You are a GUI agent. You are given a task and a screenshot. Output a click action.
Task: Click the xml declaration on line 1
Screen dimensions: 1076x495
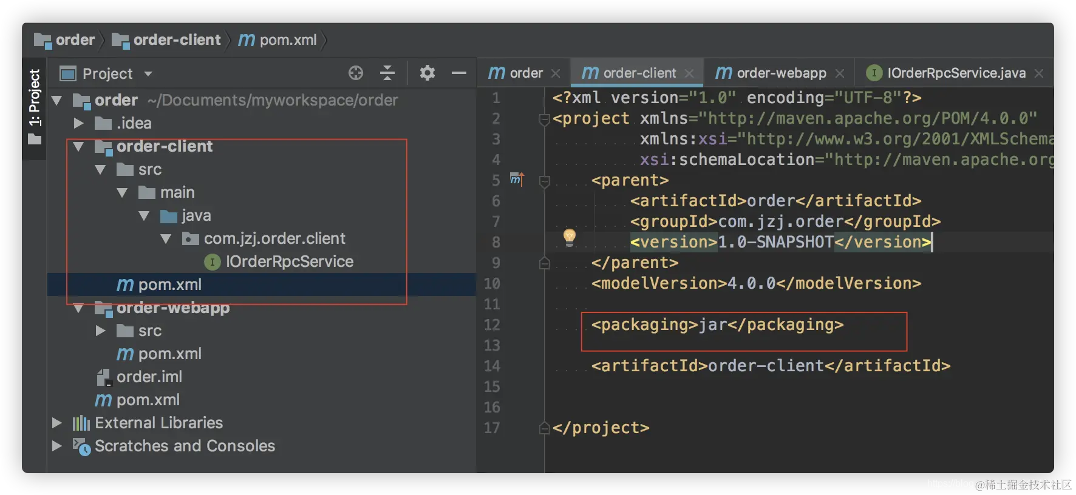click(737, 98)
